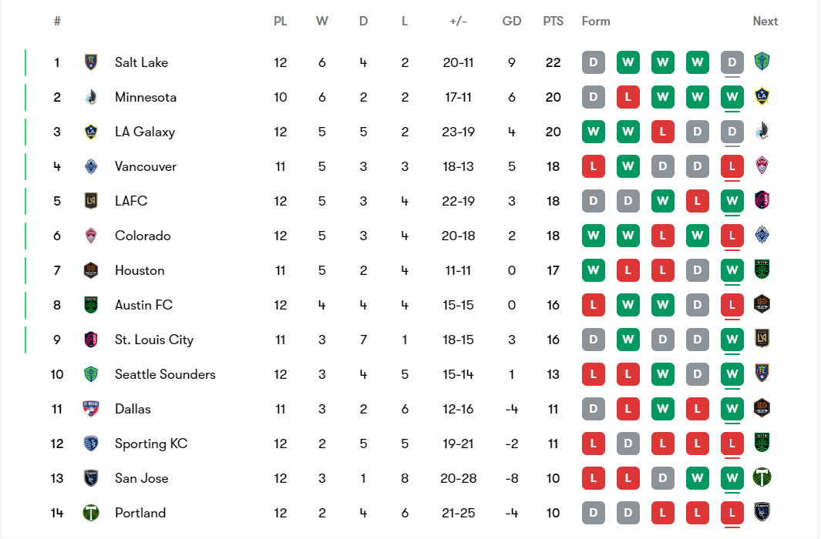Click the Vancouver team logo
Screen dimensions: 821x539
coord(91,166)
